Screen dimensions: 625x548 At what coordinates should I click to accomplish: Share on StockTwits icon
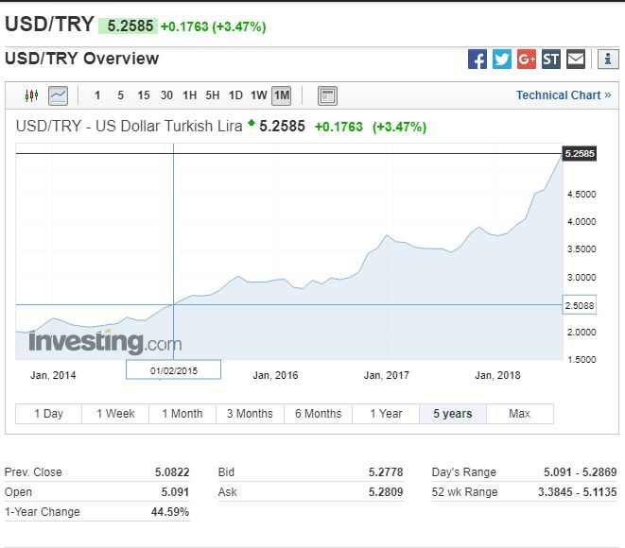(551, 60)
